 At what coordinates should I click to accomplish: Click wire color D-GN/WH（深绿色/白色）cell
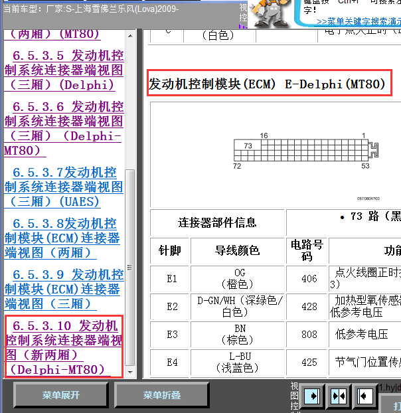[x=238, y=307]
